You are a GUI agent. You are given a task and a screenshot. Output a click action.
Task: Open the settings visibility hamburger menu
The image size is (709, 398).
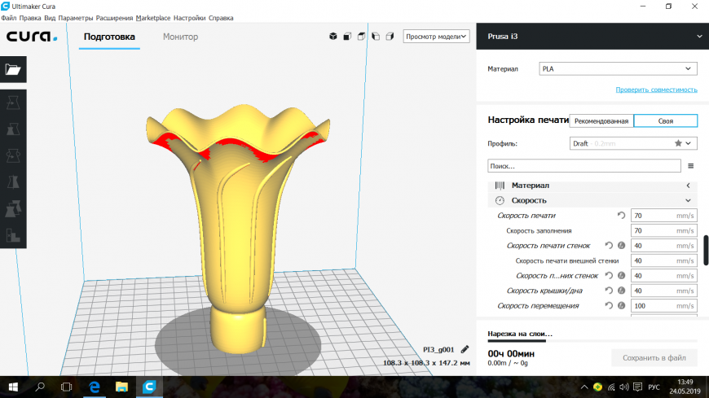pyautogui.click(x=690, y=166)
